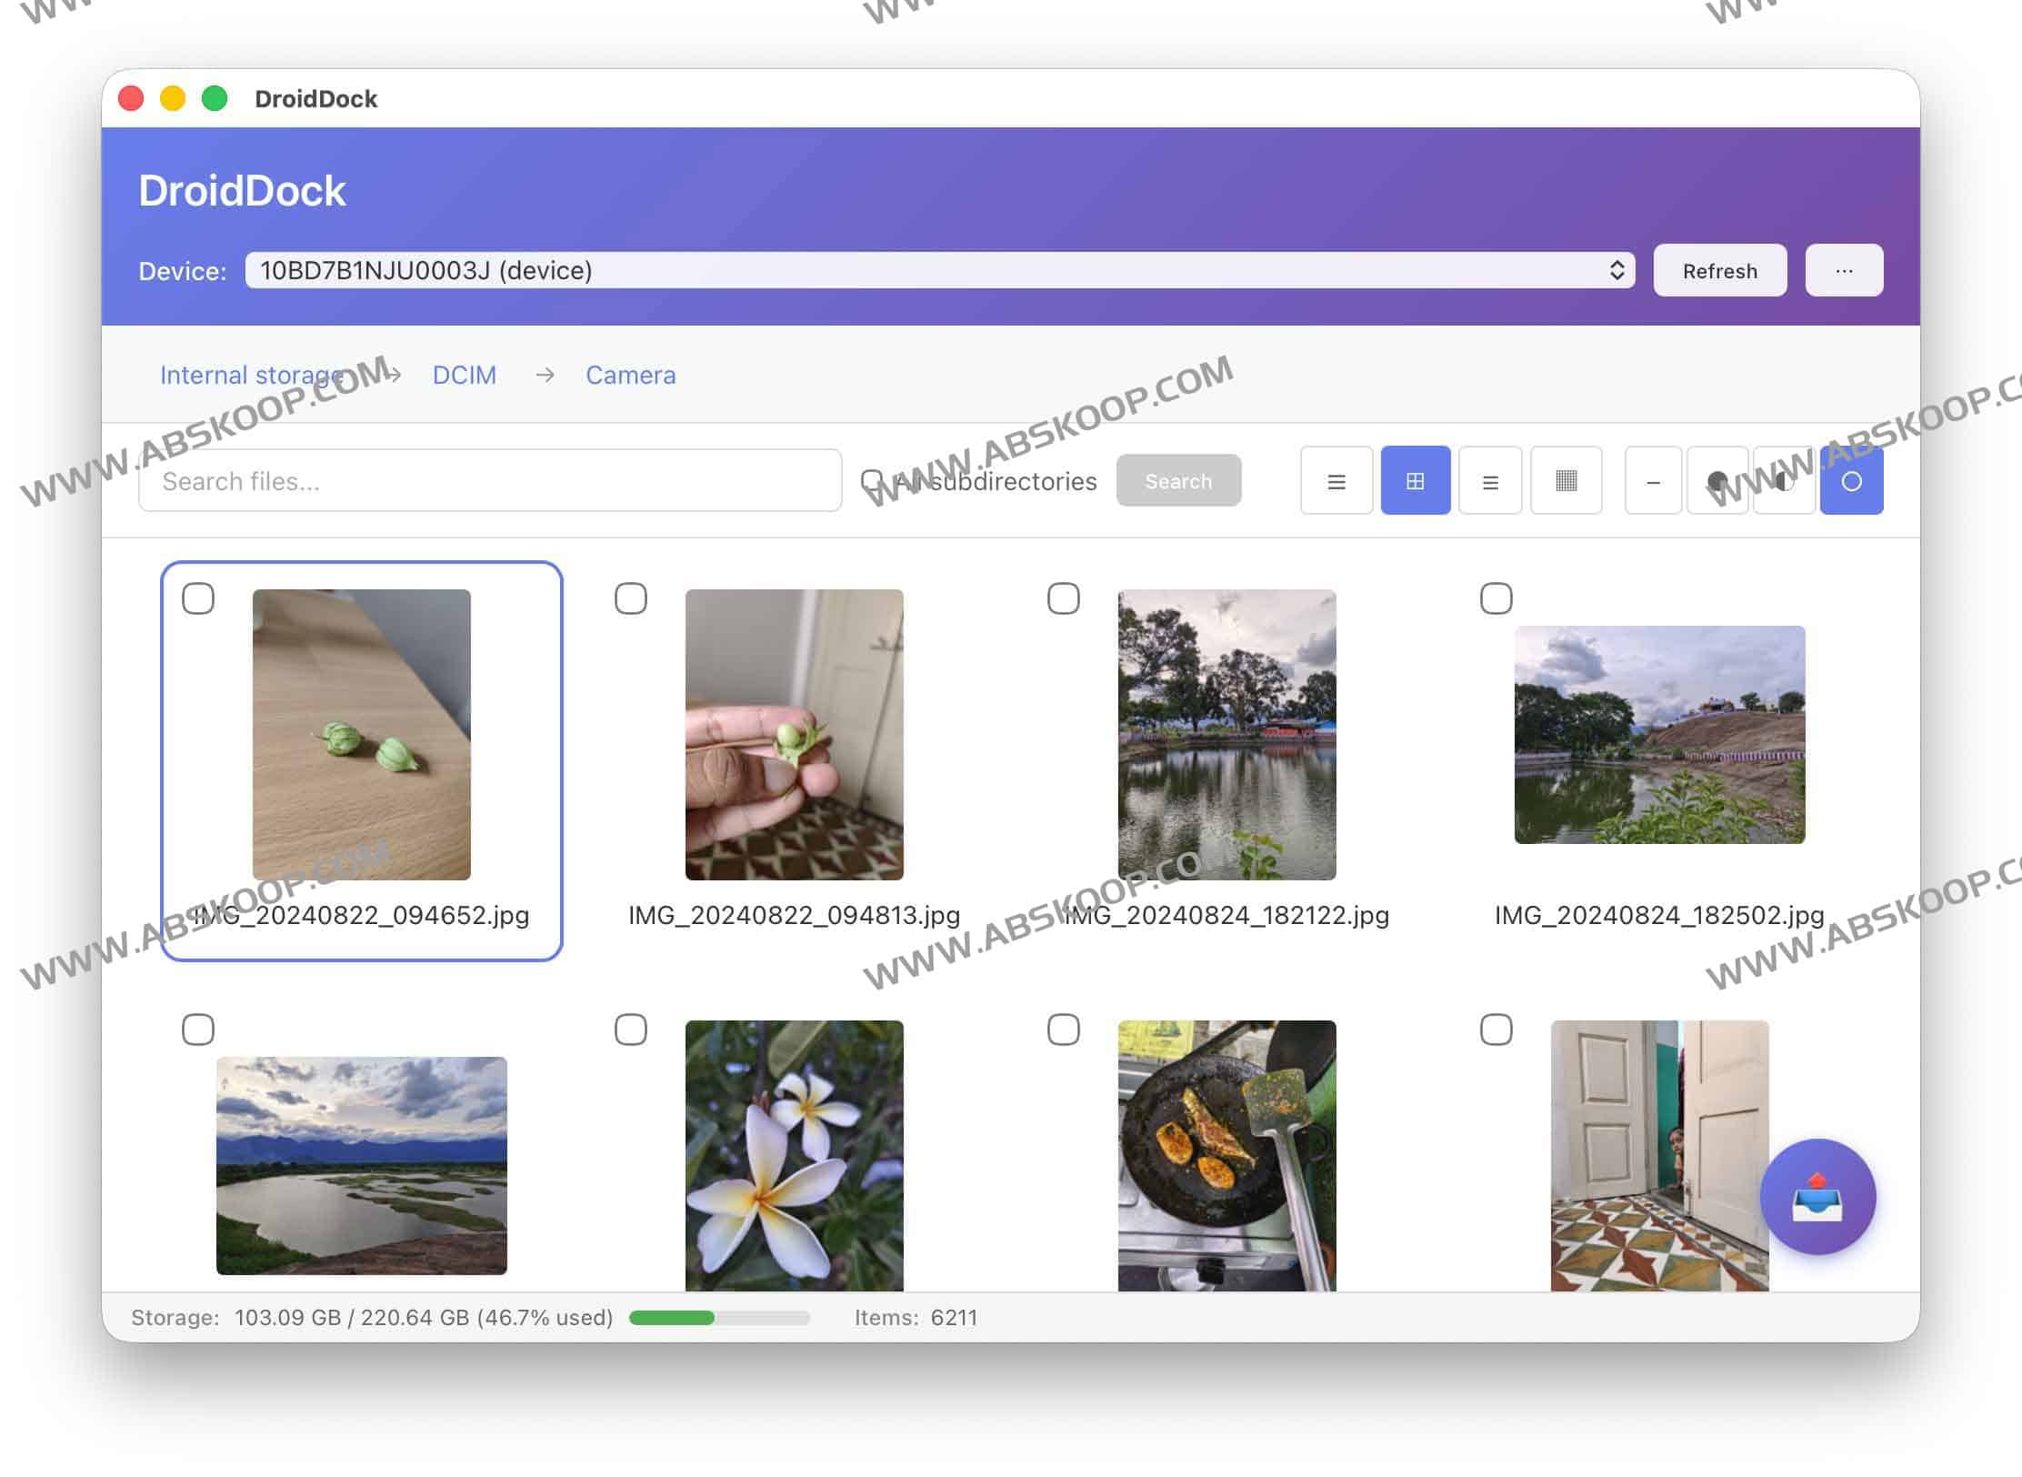Image resolution: width=2022 pixels, height=1477 pixels.
Task: Select the half-filled theme toggle icon
Action: click(x=1784, y=480)
